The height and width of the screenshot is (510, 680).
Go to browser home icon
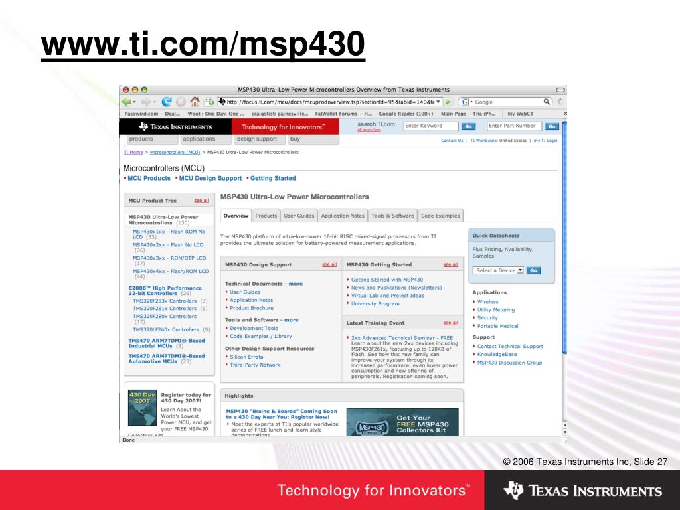pyautogui.click(x=195, y=102)
